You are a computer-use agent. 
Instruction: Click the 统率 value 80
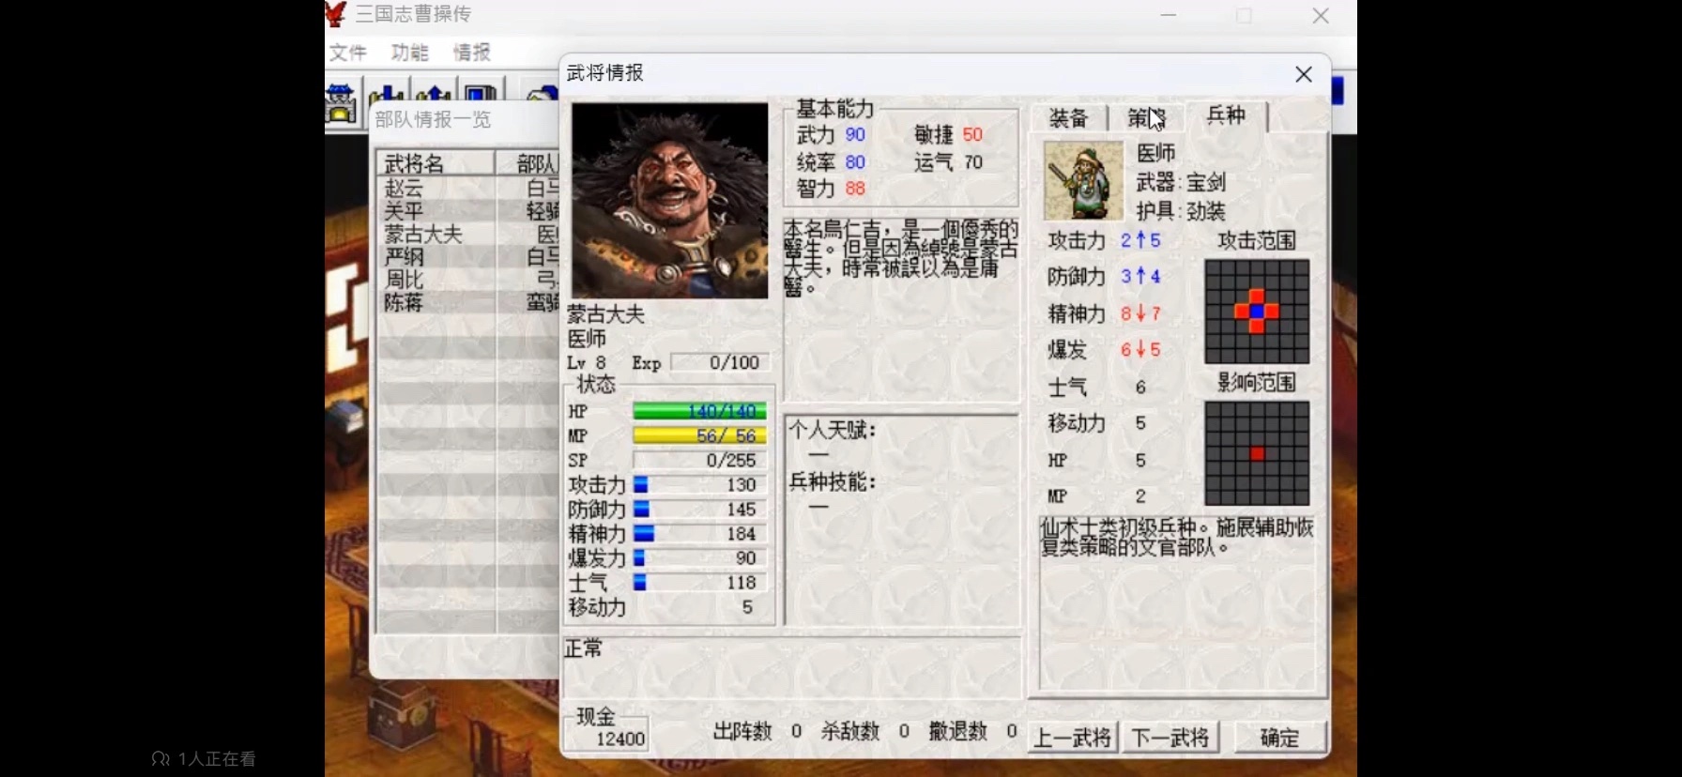click(855, 162)
